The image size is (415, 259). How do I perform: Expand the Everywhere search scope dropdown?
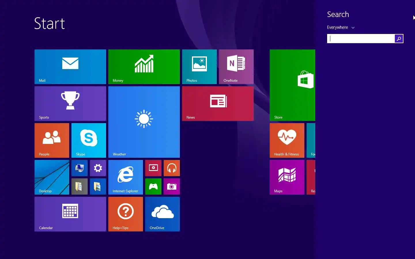(341, 27)
